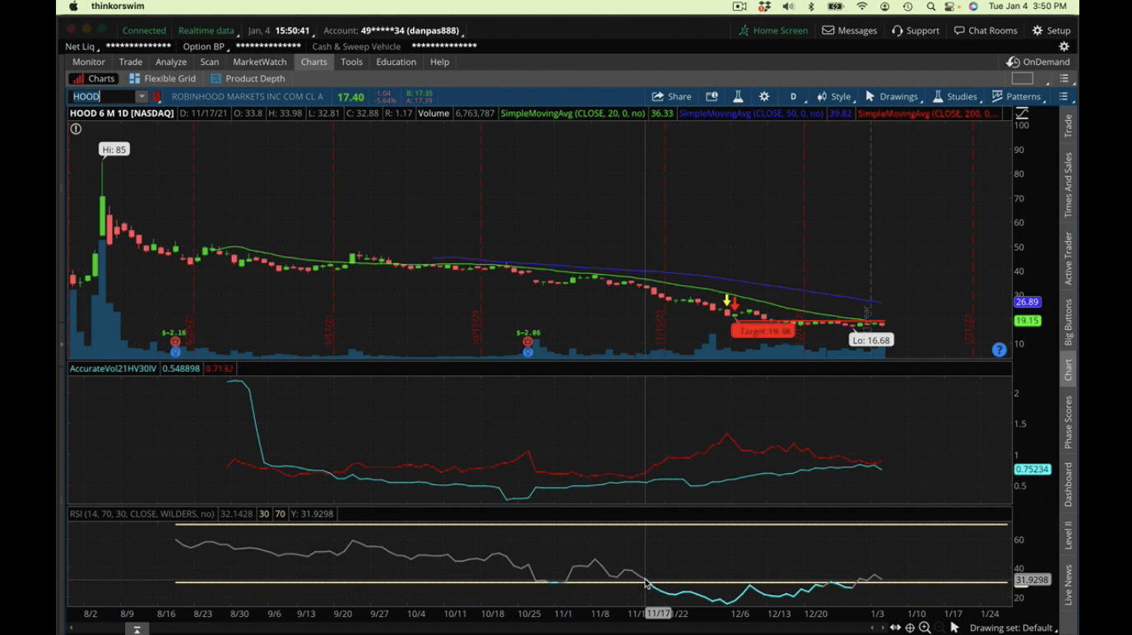Open chart toolbar list menu icon
1132x635 pixels.
pos(1063,96)
